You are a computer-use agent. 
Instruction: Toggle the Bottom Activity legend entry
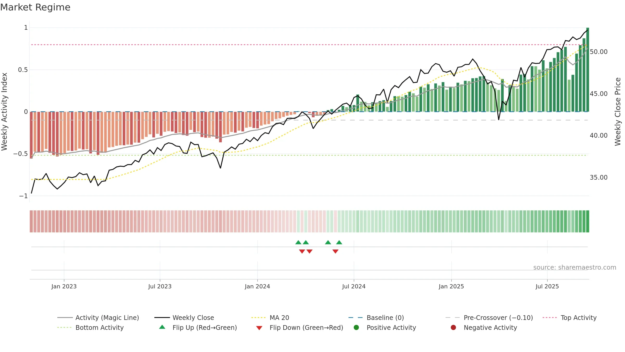pyautogui.click(x=90, y=327)
